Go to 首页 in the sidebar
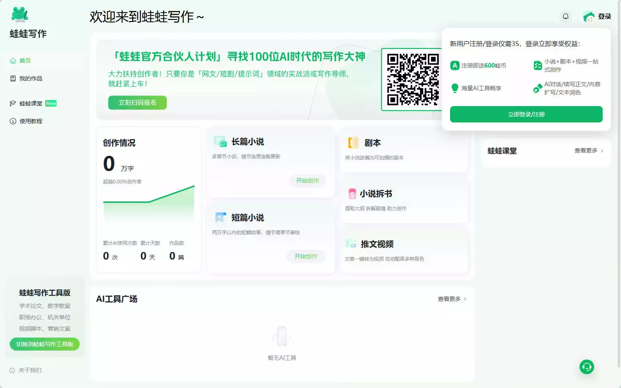Screen dimensions: 621x388 point(25,61)
